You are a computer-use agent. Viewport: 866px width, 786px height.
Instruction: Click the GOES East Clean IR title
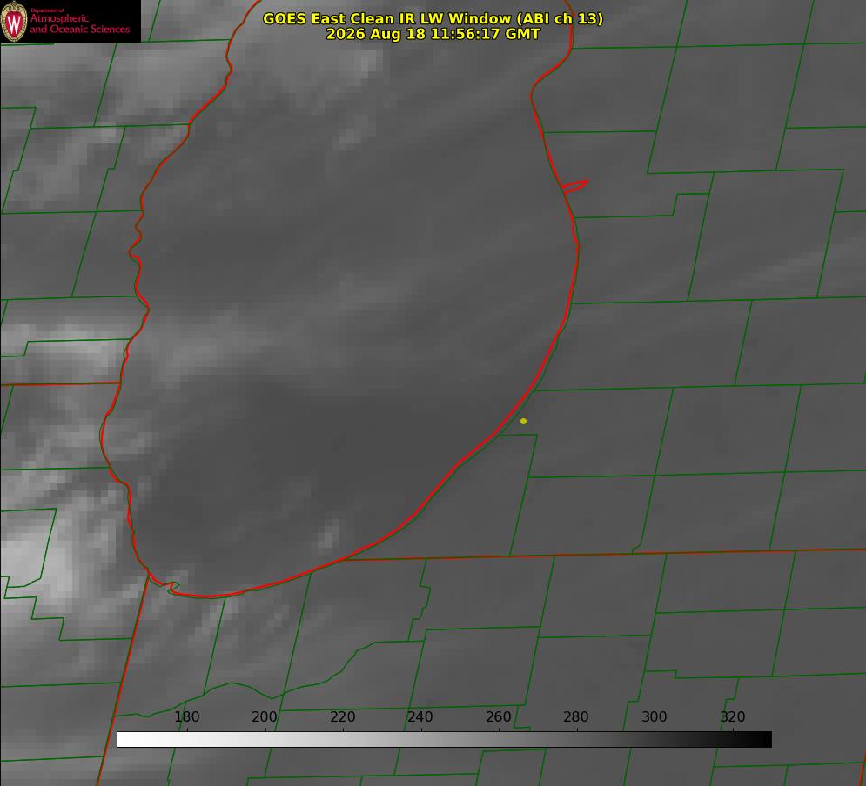coord(433,18)
